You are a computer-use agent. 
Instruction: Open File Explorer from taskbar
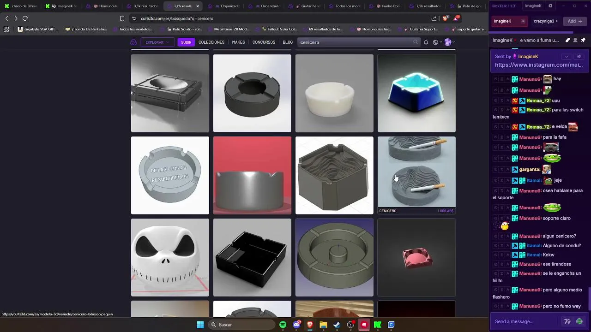click(x=323, y=325)
